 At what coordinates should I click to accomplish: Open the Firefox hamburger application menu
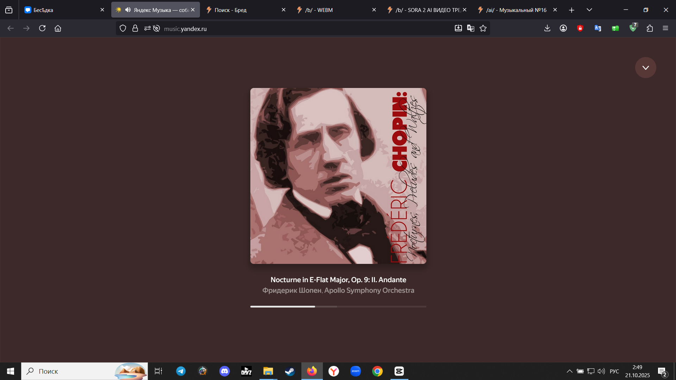(x=665, y=28)
